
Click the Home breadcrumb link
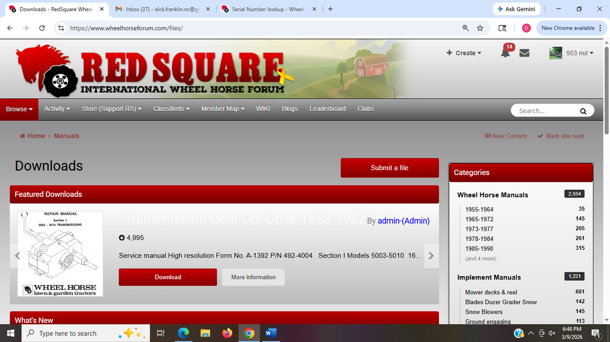32,136
